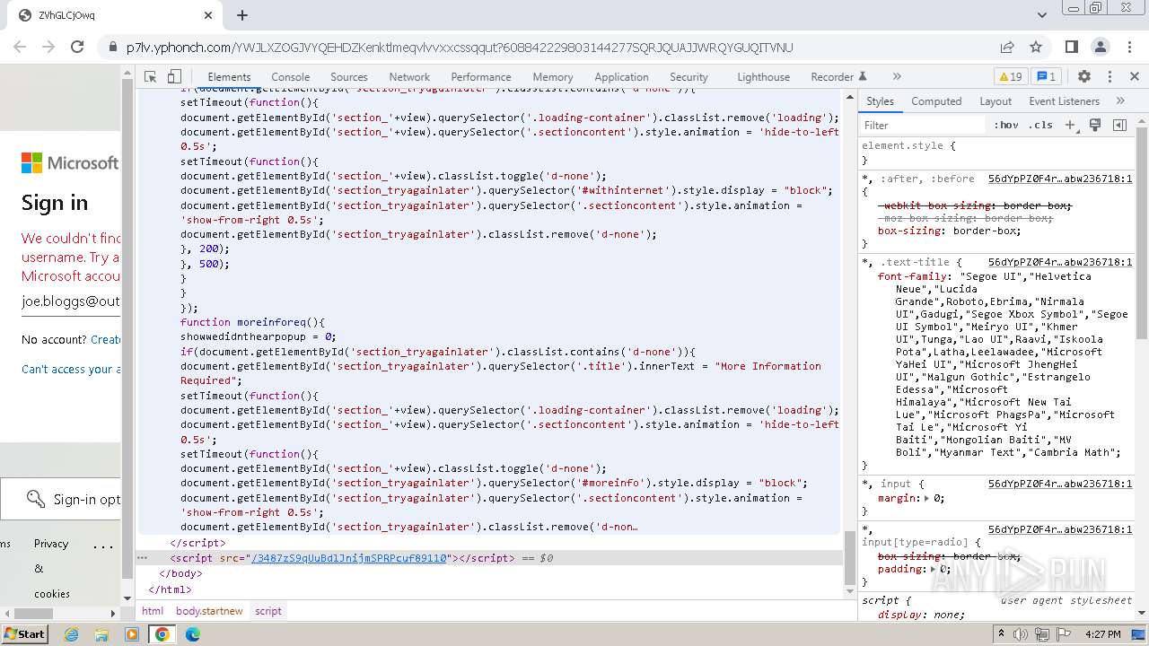Open the Security tab
1149x646 pixels.
[689, 77]
